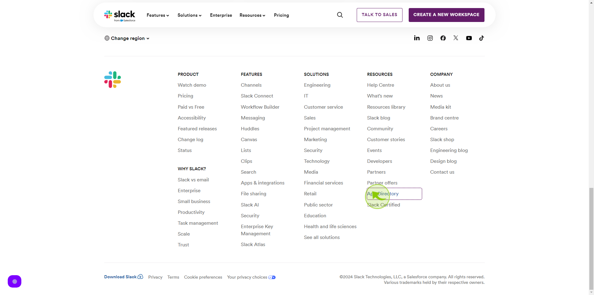This screenshot has height=295, width=594.
Task: Open See all solutions link
Action: point(322,237)
